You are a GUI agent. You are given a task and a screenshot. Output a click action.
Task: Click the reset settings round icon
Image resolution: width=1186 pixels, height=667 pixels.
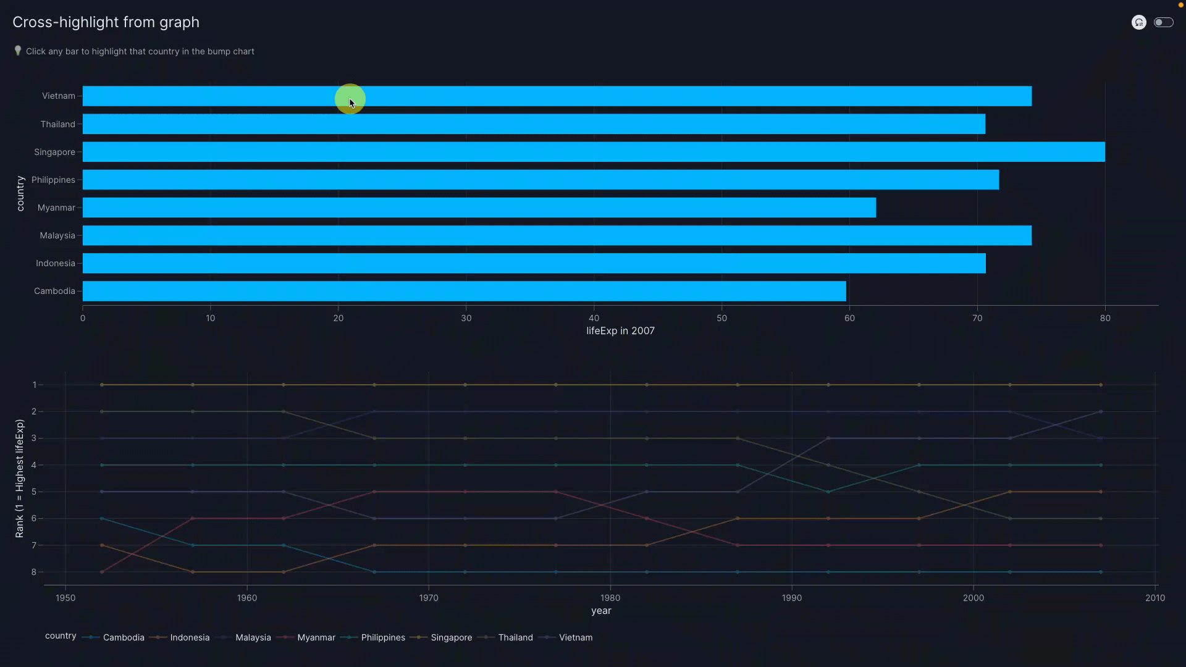point(1138,22)
